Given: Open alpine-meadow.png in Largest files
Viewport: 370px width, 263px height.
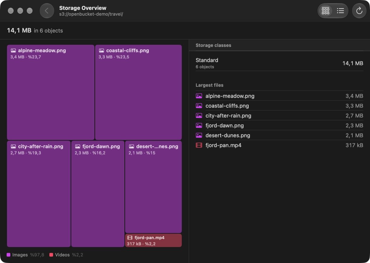Looking at the screenshot, I should point(279,96).
